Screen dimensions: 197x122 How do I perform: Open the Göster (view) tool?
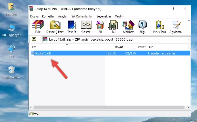pos(86,27)
